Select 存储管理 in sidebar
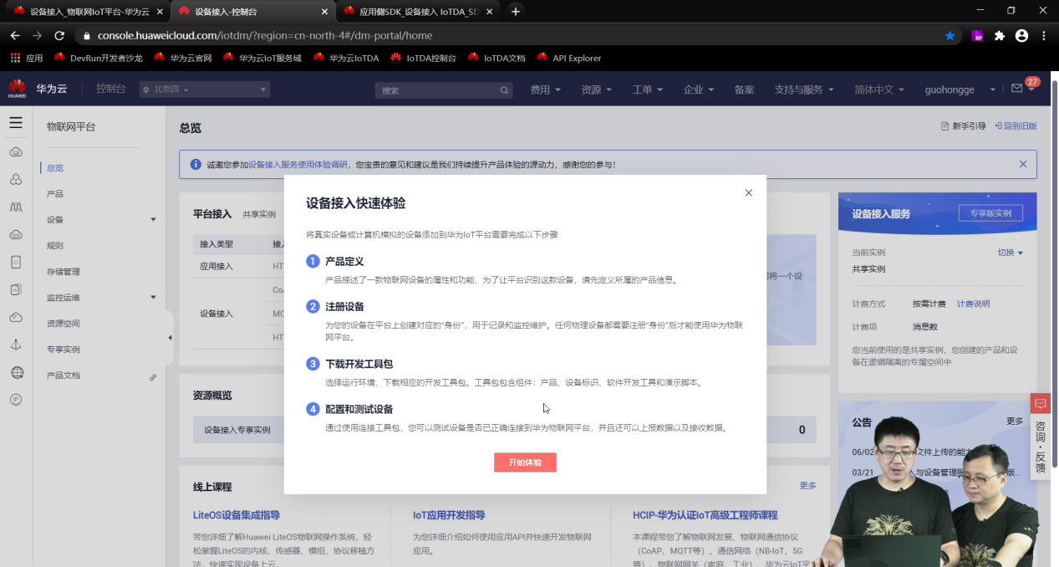This screenshot has width=1059, height=567. 64,271
